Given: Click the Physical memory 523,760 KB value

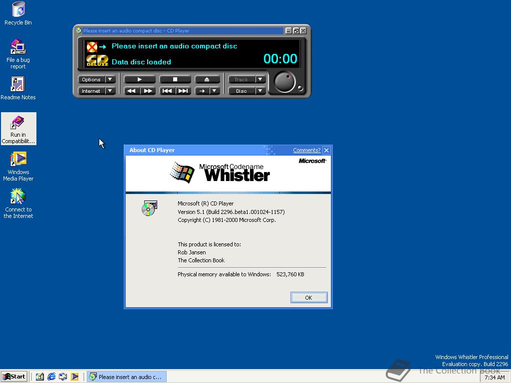Looking at the screenshot, I should 290,274.
